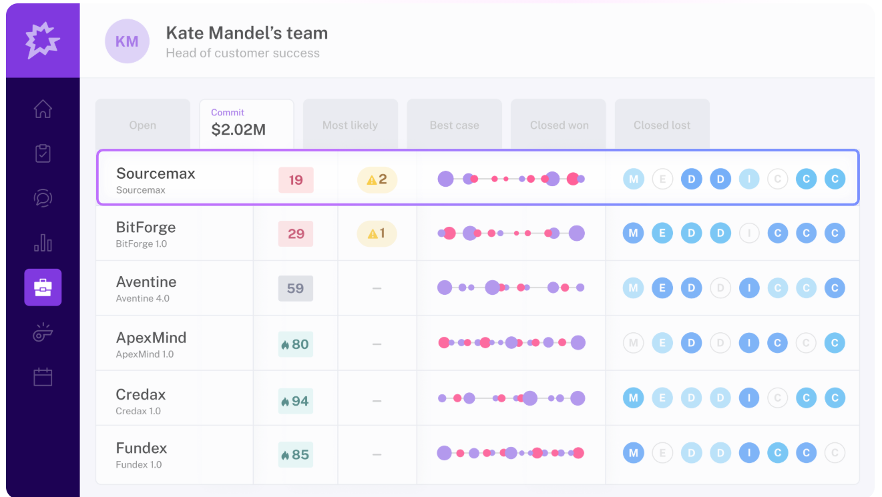Viewport: 882px width, 497px height.
Task: Open the Sourcemax deal name
Action: (x=156, y=173)
